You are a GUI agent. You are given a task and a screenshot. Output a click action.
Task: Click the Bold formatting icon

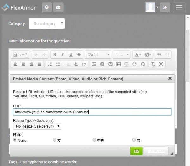point(55,54)
